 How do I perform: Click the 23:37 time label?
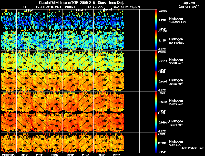tap(55, 155)
